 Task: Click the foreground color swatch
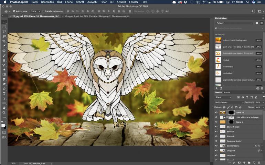pyautogui.click(x=3, y=126)
